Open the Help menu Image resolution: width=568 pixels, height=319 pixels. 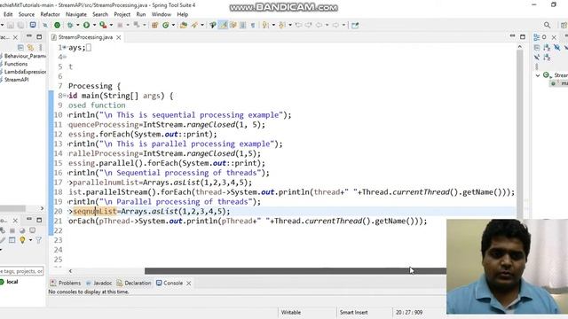(183, 14)
